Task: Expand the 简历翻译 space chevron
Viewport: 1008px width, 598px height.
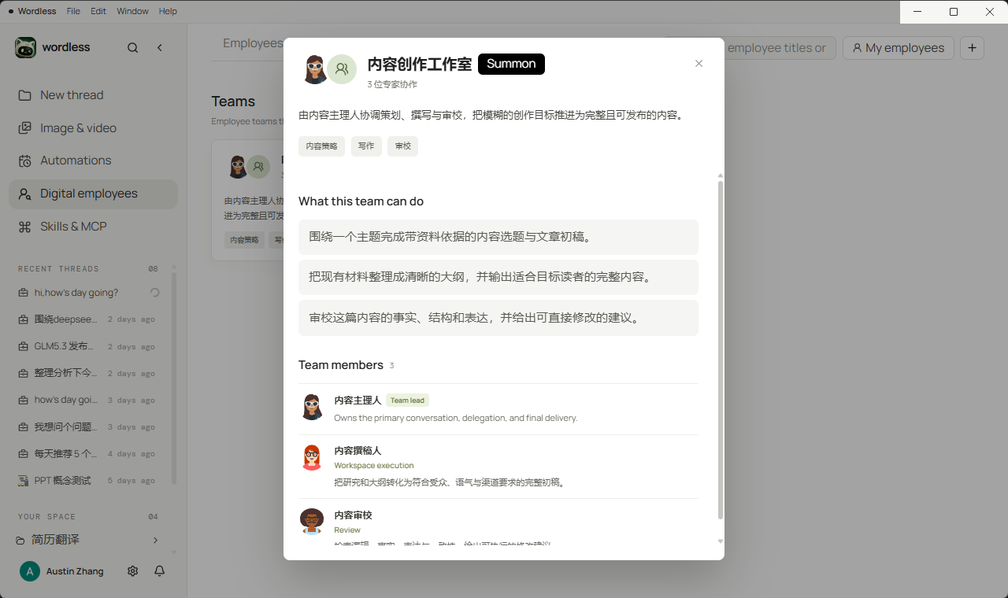Action: pyautogui.click(x=155, y=540)
